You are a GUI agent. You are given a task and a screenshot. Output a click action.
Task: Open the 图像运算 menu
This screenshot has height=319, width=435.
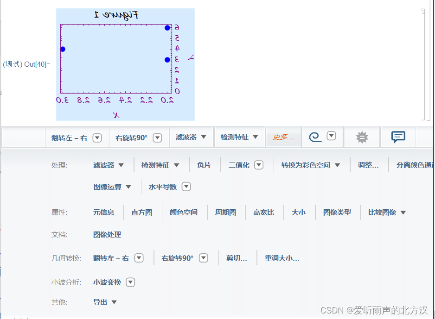(112, 187)
